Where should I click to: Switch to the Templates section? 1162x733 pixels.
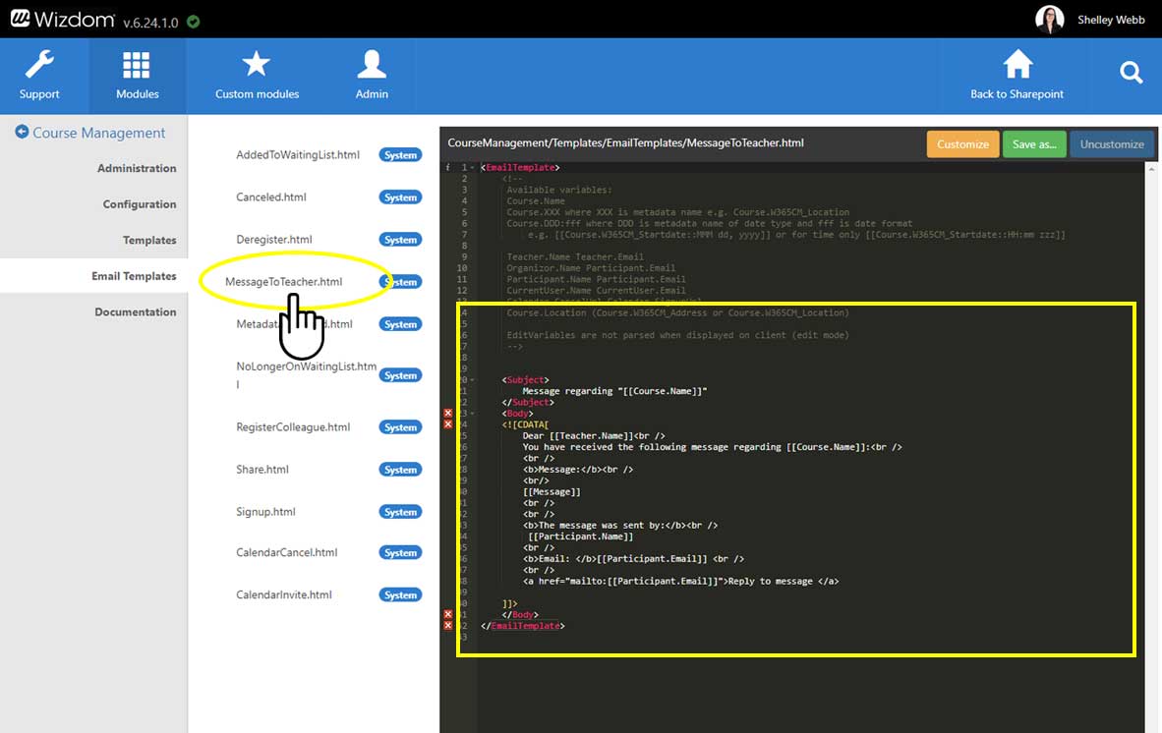click(x=149, y=240)
